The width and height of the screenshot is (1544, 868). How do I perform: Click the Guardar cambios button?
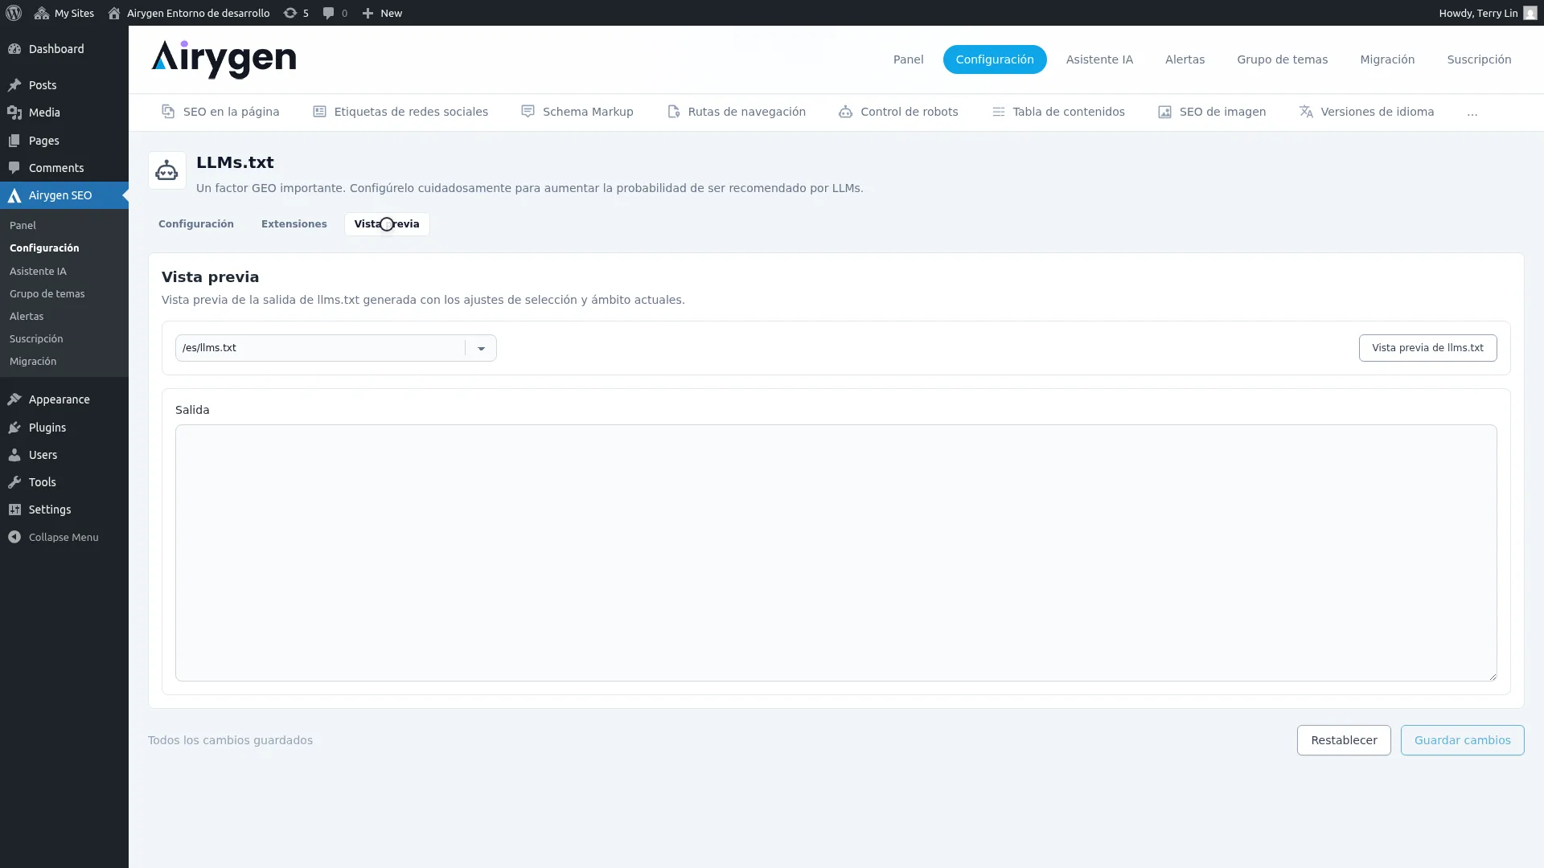coord(1462,740)
